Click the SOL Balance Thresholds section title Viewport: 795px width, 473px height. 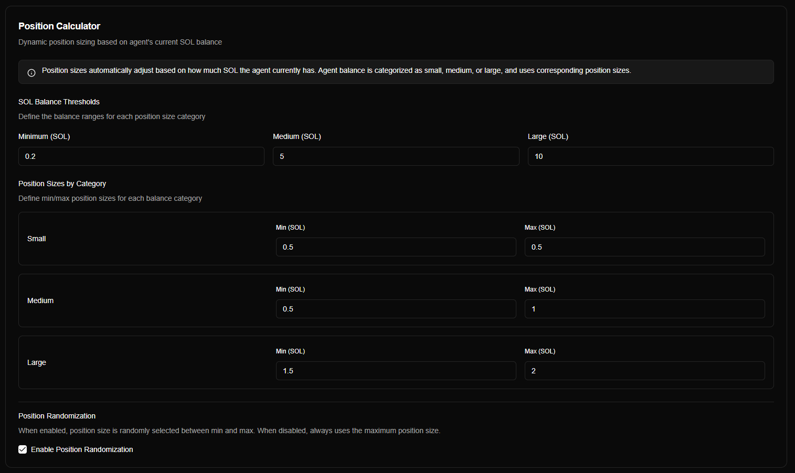[59, 102]
